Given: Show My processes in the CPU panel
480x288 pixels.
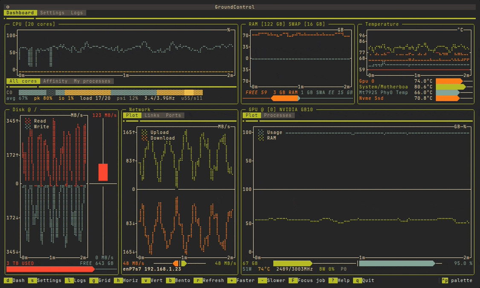Looking at the screenshot, I should (x=92, y=81).
